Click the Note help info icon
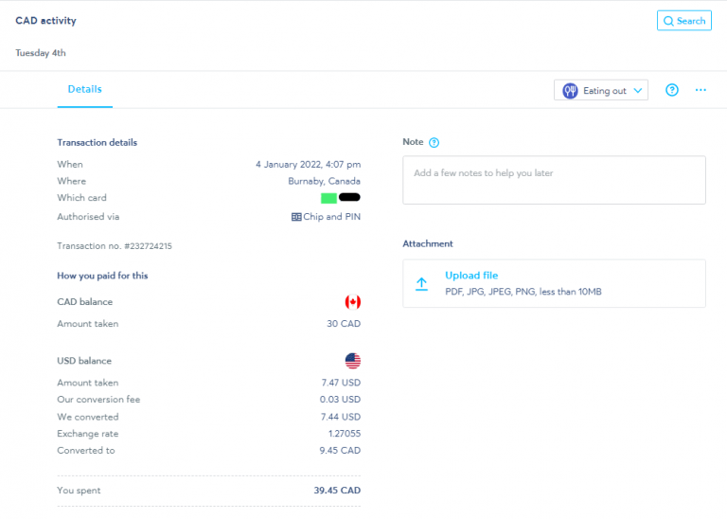This screenshot has height=519, width=727. (x=434, y=143)
